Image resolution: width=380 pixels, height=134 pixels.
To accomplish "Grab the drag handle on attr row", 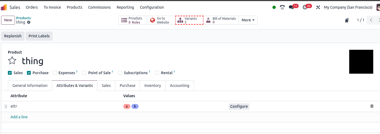I will 6,106.
